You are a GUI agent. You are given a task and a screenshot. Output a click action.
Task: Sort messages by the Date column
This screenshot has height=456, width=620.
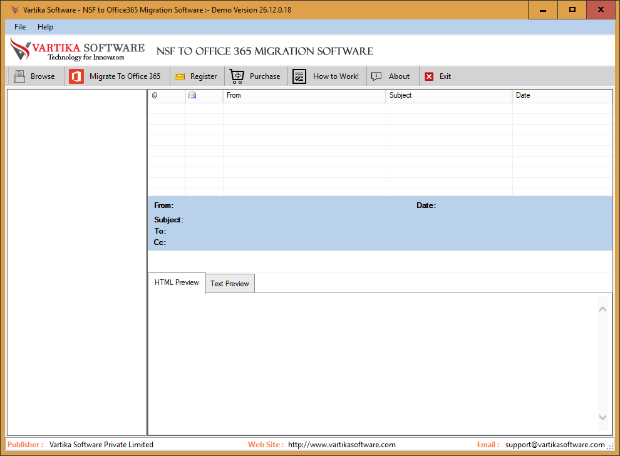tap(562, 95)
